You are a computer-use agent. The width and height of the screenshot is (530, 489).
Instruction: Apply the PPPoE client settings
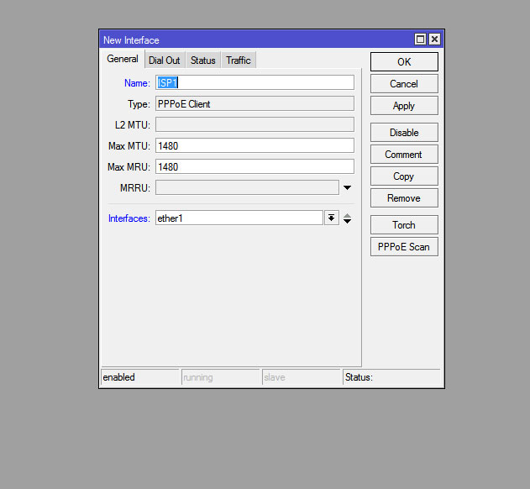pyautogui.click(x=404, y=106)
